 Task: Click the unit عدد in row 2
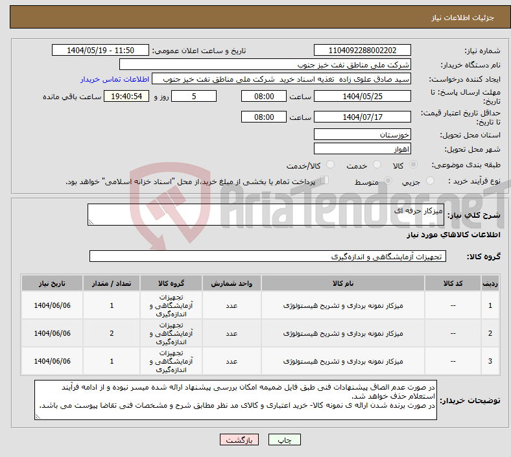[232, 334]
